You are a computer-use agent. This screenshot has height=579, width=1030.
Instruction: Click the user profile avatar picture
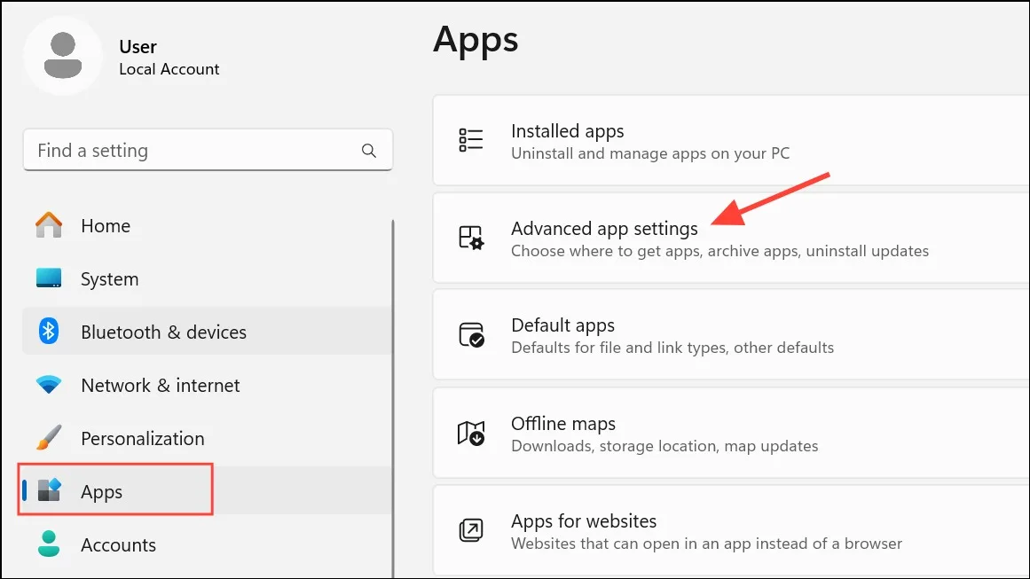pyautogui.click(x=63, y=56)
